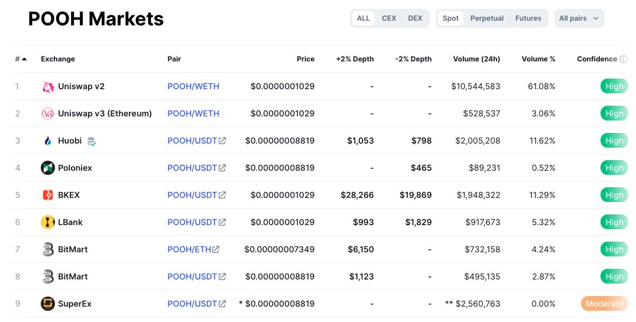Screen dimensions: 636x322
Task: Switch to the Perpetual market type
Action: [x=486, y=18]
